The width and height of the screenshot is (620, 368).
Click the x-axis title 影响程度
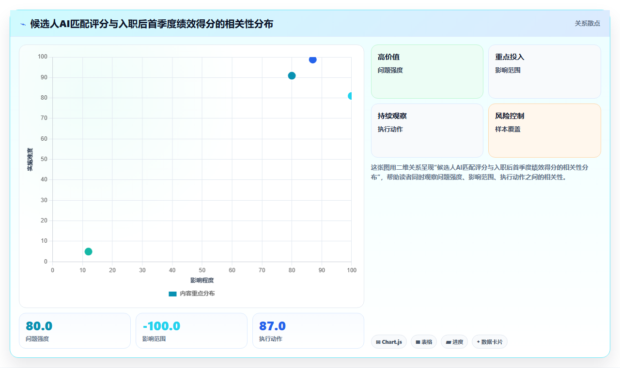pos(202,280)
